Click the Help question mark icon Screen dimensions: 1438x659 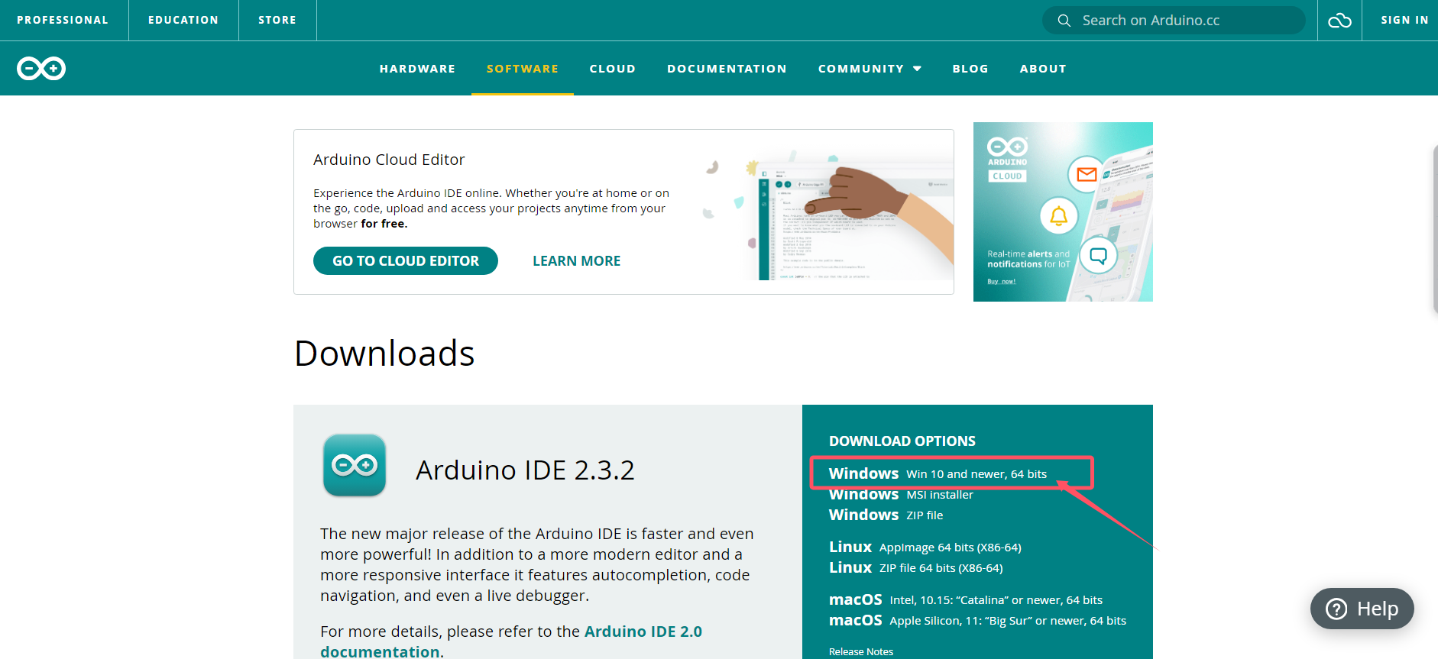pos(1336,609)
